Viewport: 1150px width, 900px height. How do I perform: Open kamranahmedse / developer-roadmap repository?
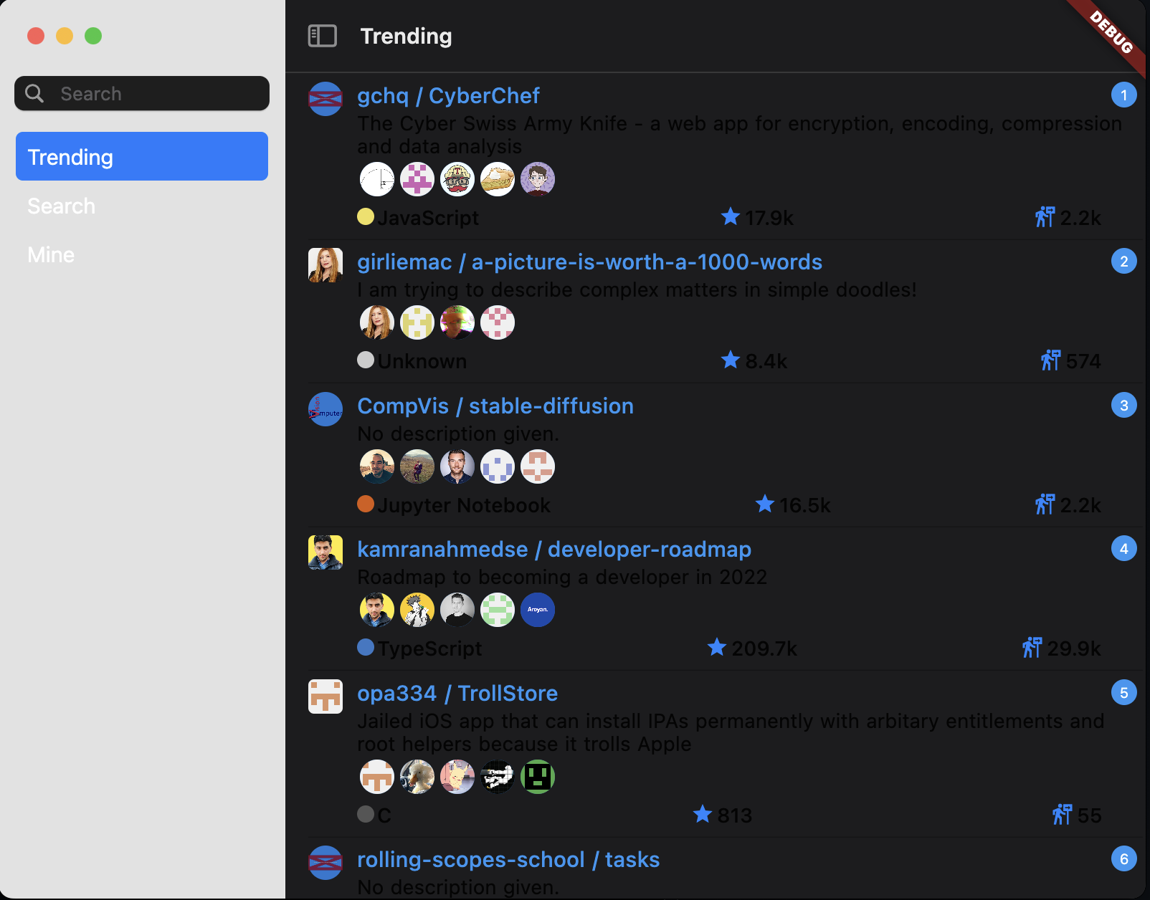point(554,549)
